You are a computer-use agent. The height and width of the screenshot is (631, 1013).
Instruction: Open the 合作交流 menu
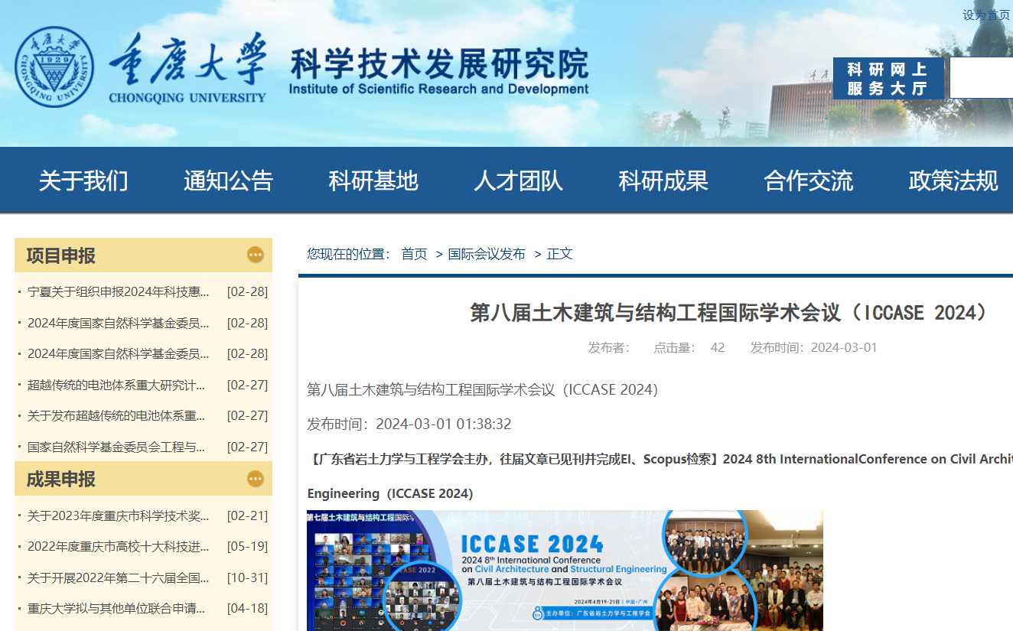click(x=808, y=181)
